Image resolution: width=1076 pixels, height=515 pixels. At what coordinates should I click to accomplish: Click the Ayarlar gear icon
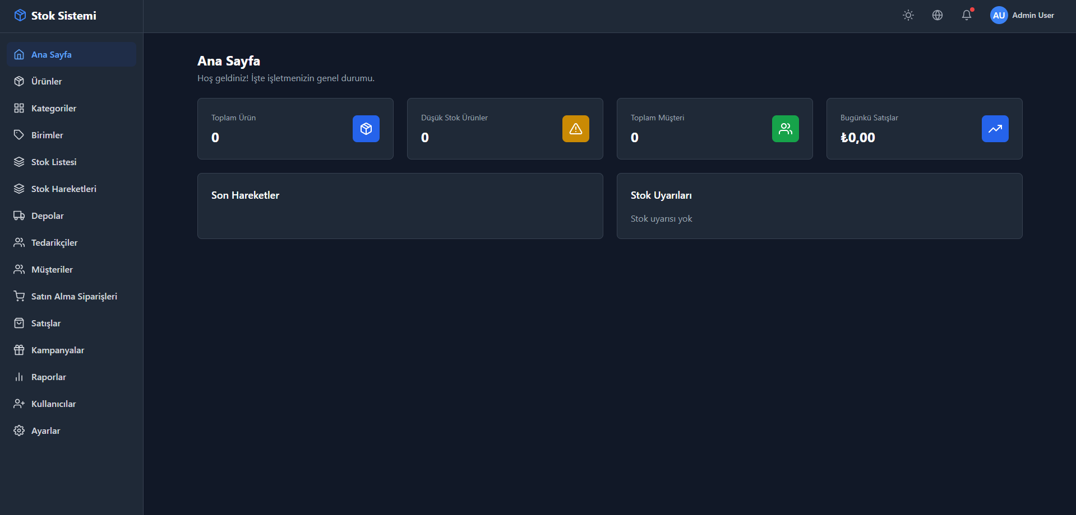coord(19,430)
